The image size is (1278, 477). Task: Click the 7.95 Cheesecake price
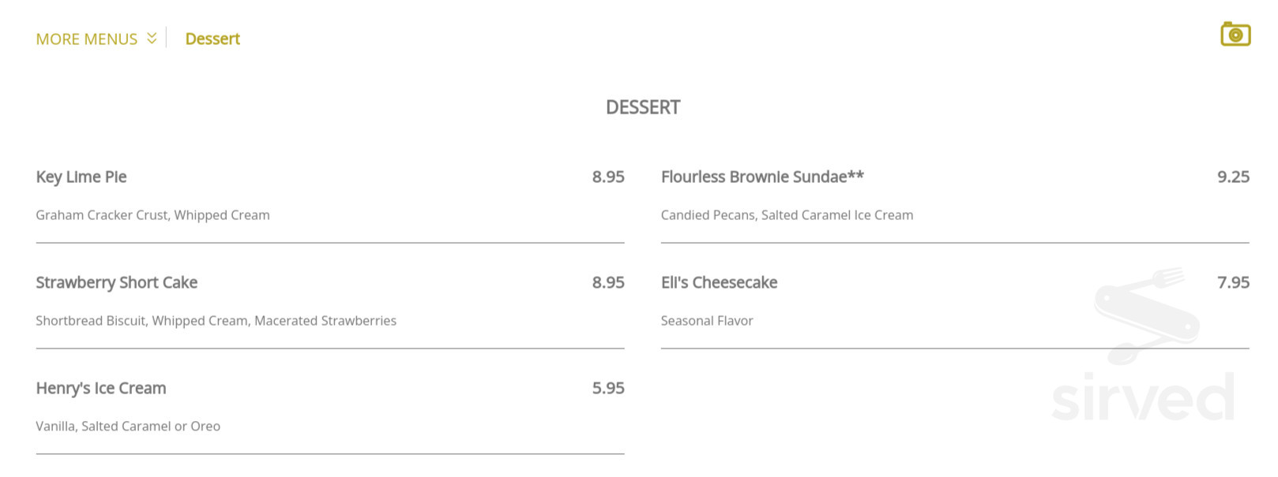1233,282
